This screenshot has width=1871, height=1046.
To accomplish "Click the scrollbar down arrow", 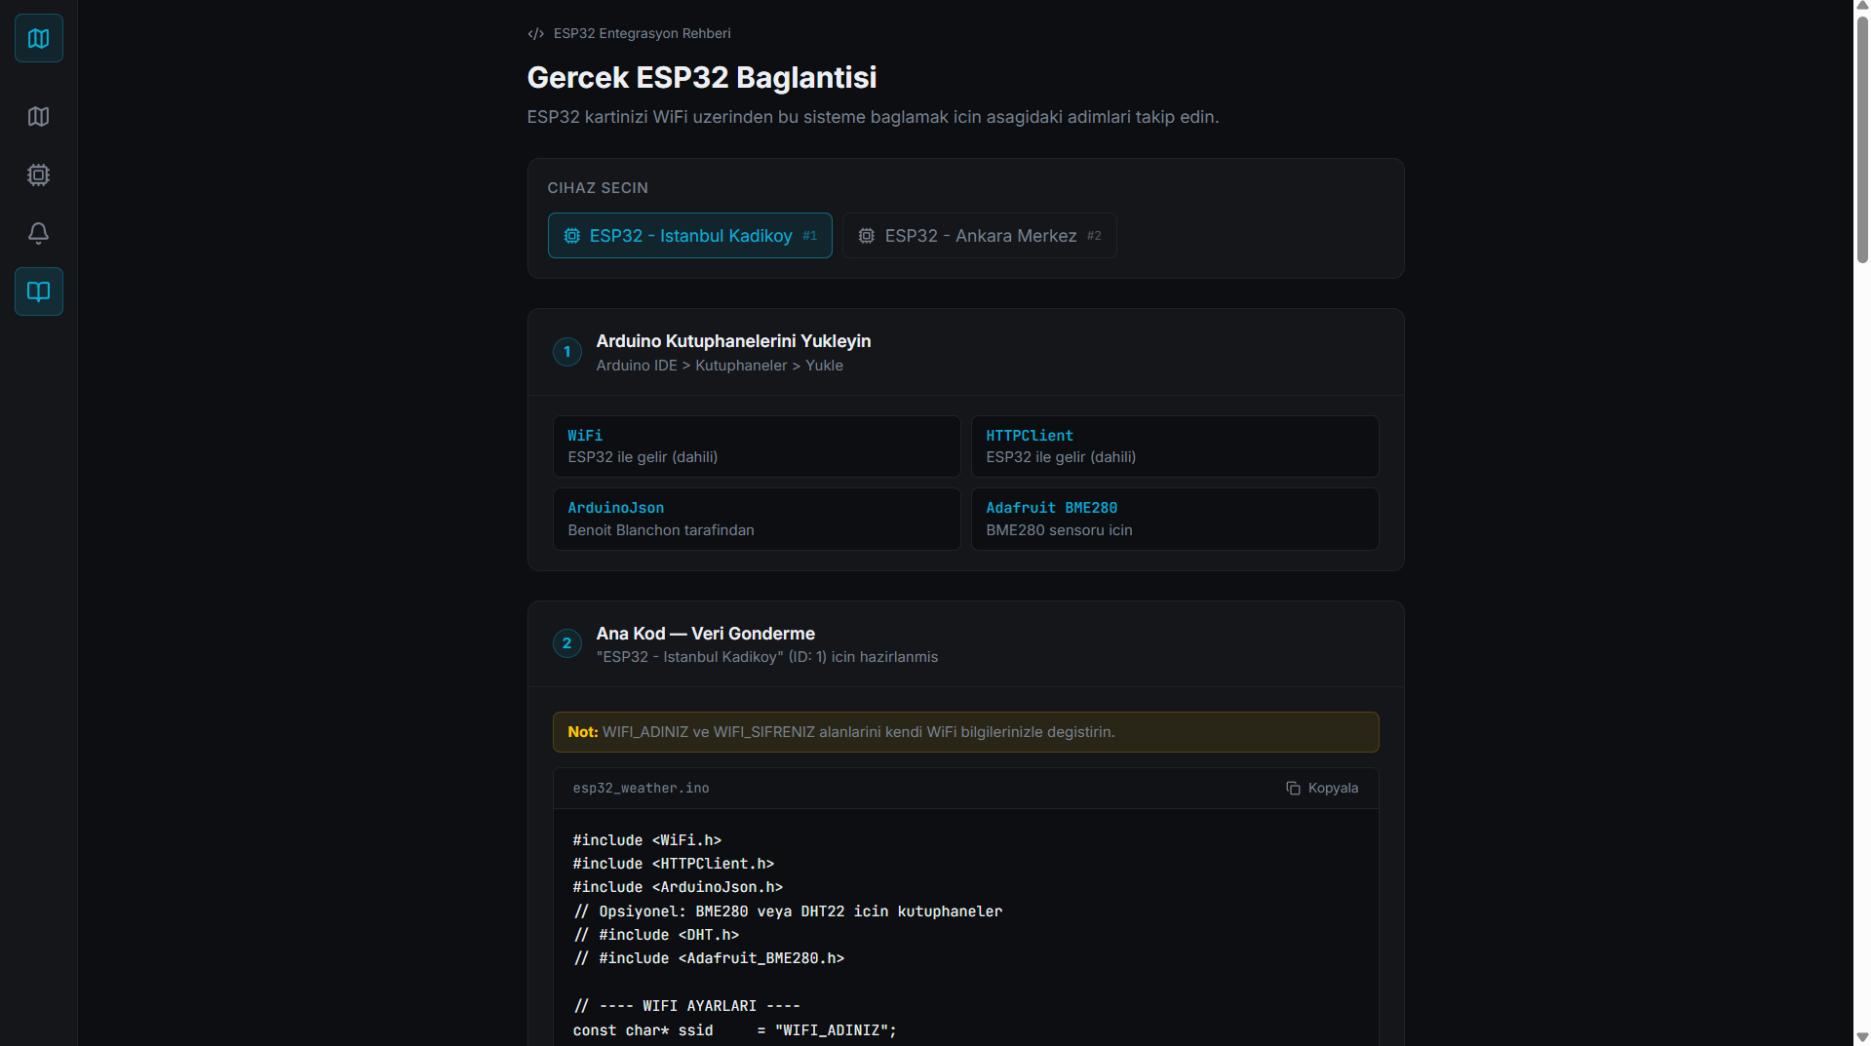I will [1862, 1037].
